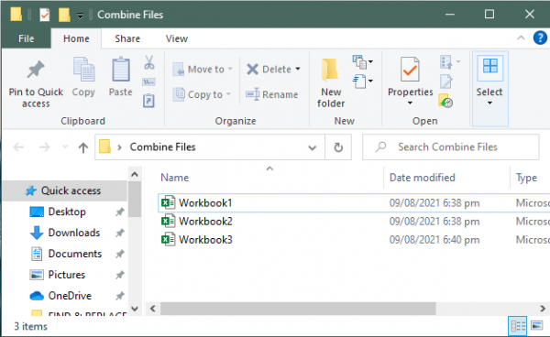Expand the address bar history dropdown
The image size is (550, 337).
[312, 147]
